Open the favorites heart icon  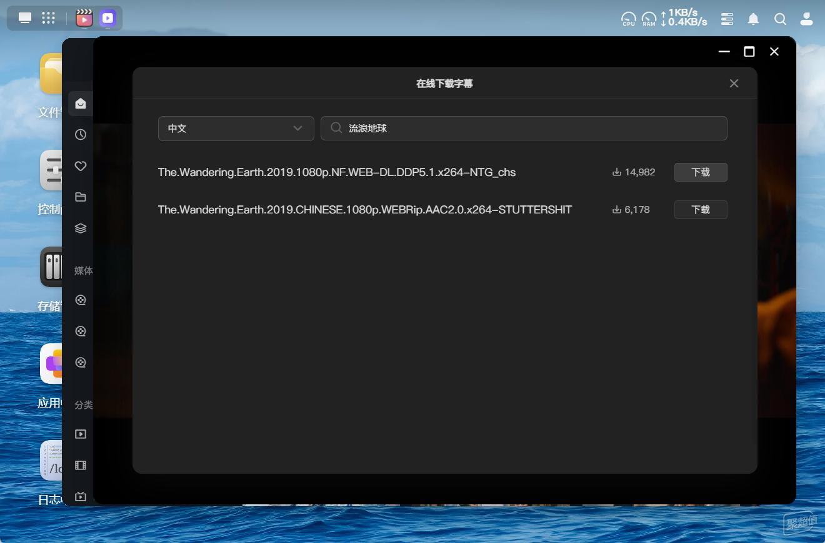(x=81, y=166)
